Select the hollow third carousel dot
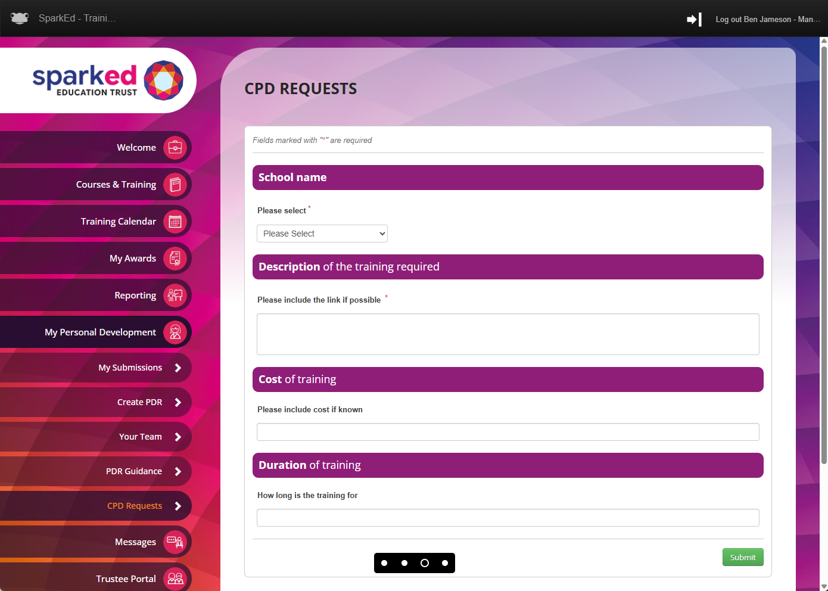 coord(425,563)
